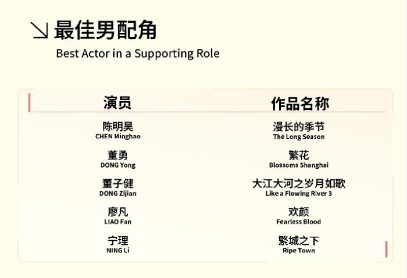Click the Chinese title 大江大河之岁月如歌
The height and width of the screenshot is (278, 407).
[x=299, y=184]
